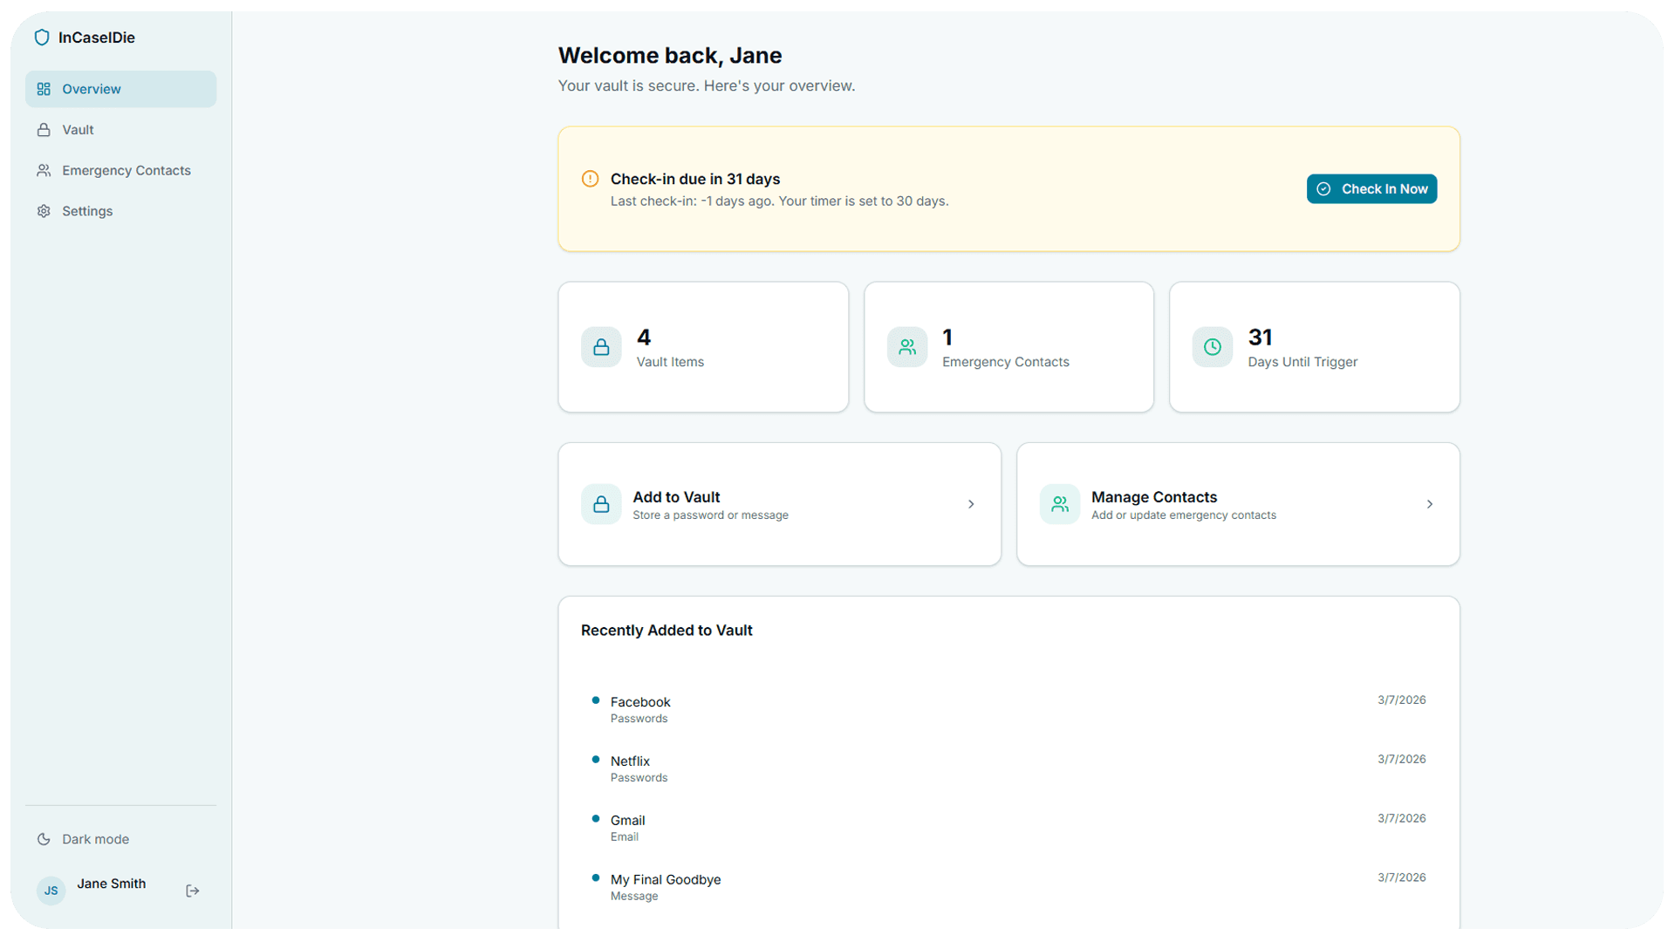Click the Manage Contacts title
Image resolution: width=1675 pixels, height=942 pixels.
tap(1154, 497)
